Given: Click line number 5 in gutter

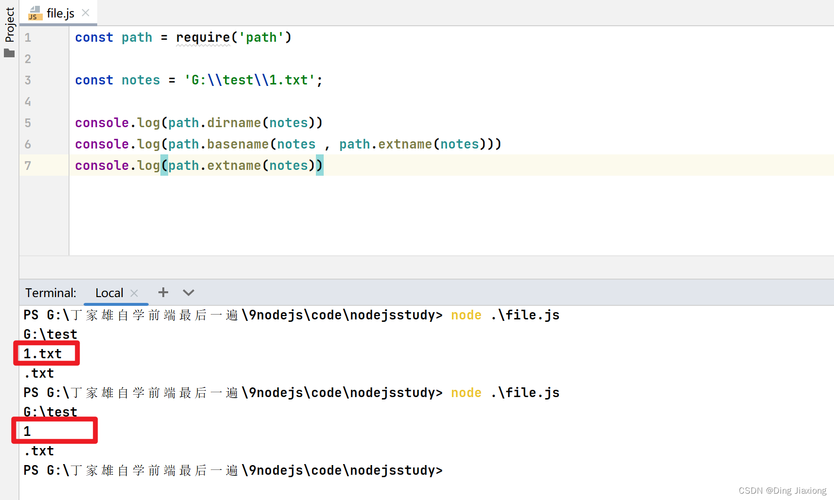Looking at the screenshot, I should [28, 123].
